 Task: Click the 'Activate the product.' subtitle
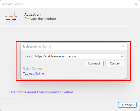coord(41,19)
